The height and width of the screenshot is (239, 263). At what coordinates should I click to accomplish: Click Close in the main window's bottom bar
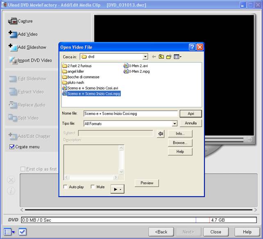click(x=216, y=232)
